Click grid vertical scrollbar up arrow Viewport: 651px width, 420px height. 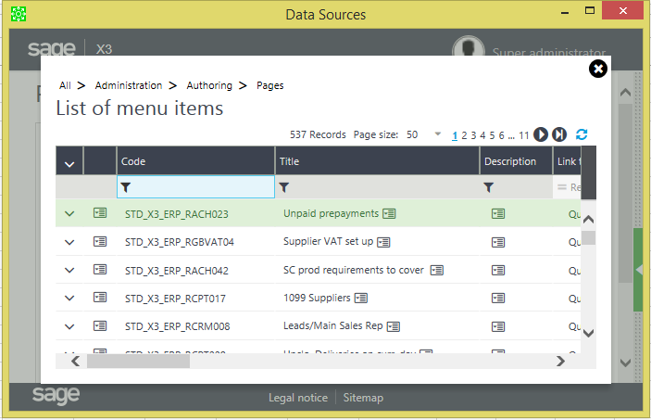[588, 219]
